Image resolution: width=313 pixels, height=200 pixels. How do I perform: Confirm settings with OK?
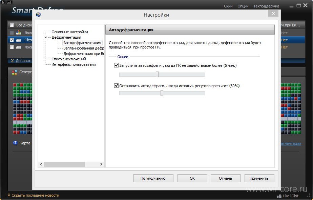[192, 178]
